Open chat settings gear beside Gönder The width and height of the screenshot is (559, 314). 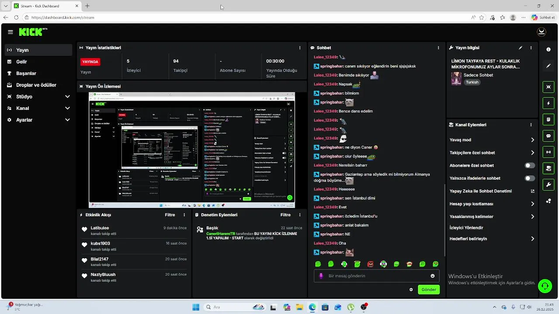(411, 290)
